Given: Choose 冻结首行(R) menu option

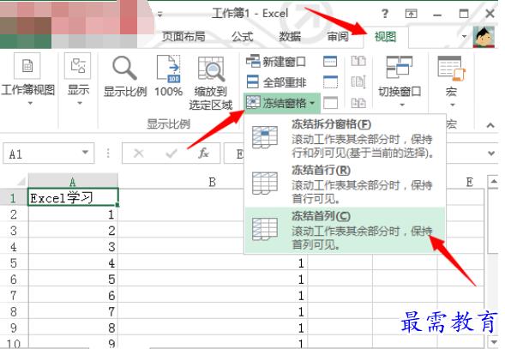Looking at the screenshot, I should pyautogui.click(x=345, y=184).
